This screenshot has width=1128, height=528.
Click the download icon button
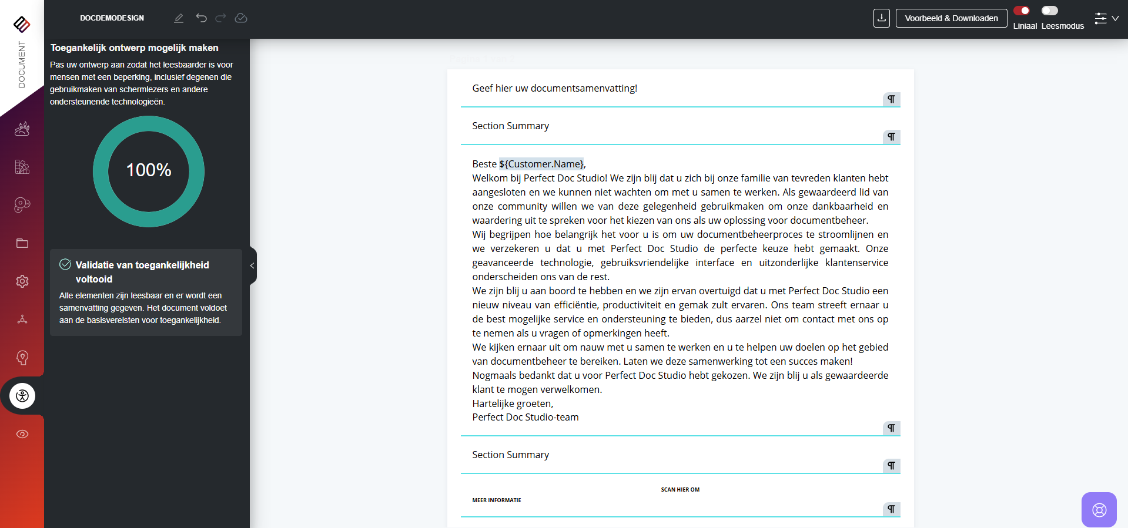tap(881, 18)
